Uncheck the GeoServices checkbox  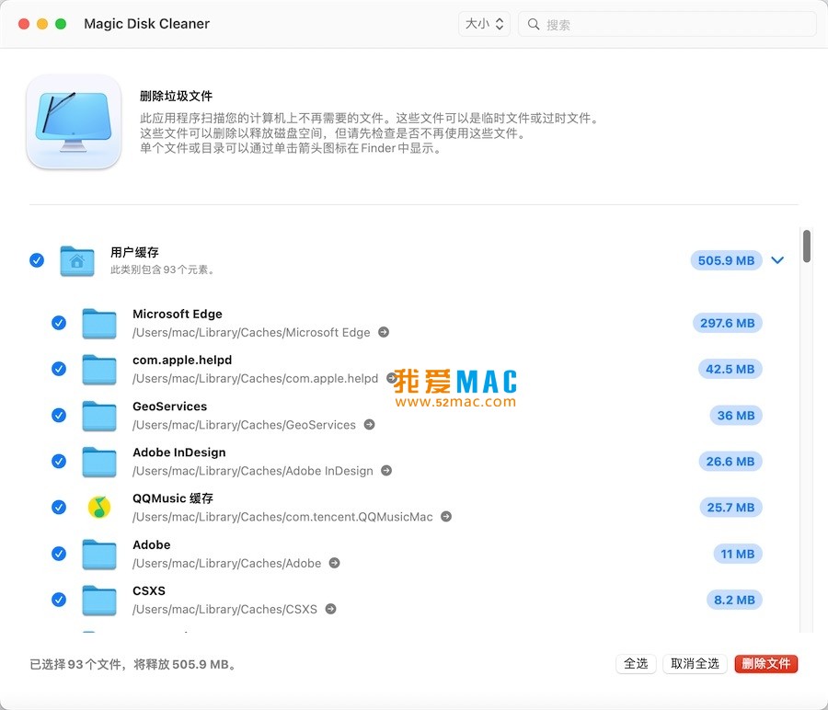[x=59, y=415]
